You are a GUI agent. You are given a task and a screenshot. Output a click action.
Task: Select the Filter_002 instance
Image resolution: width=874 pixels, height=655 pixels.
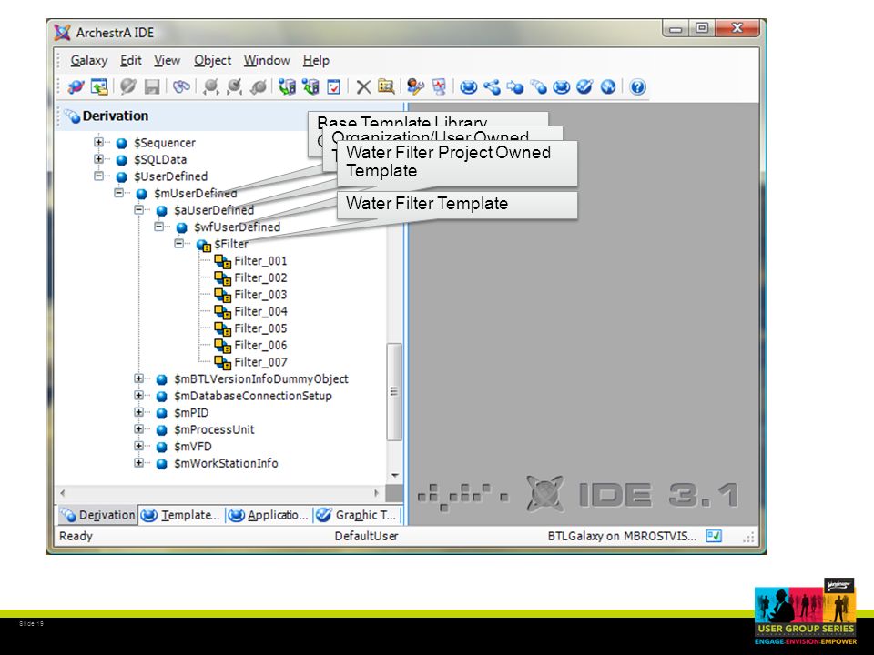coord(260,277)
